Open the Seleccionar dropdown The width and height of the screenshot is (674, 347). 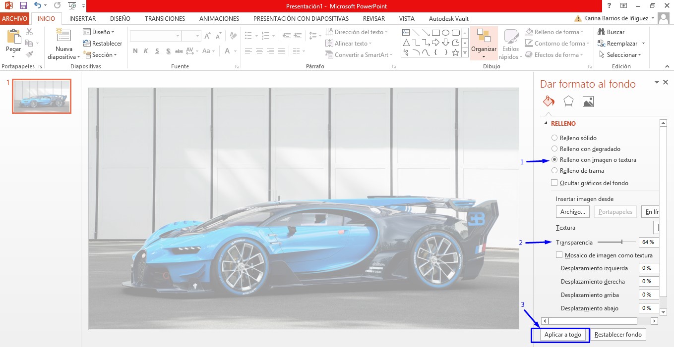(620, 55)
